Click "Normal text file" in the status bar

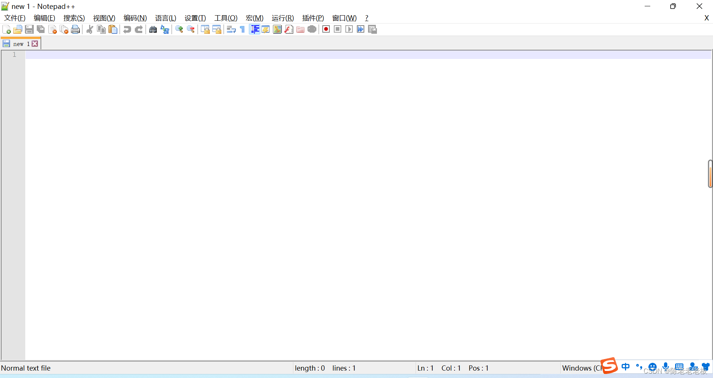point(26,368)
